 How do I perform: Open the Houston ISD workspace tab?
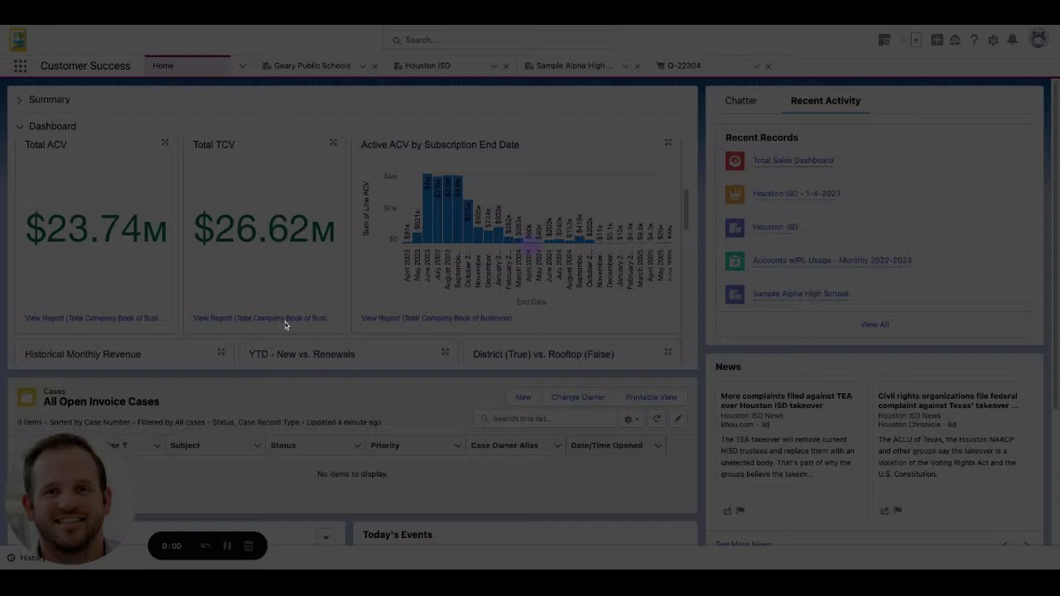(427, 65)
